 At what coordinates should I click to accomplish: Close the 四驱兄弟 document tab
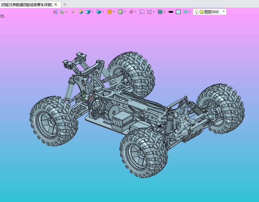coord(56,4)
